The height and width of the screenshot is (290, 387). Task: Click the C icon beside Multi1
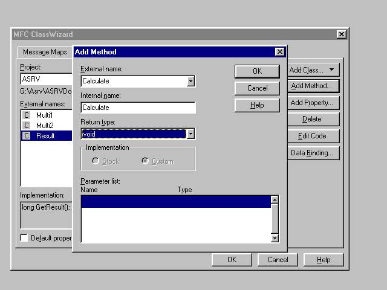tap(26, 115)
